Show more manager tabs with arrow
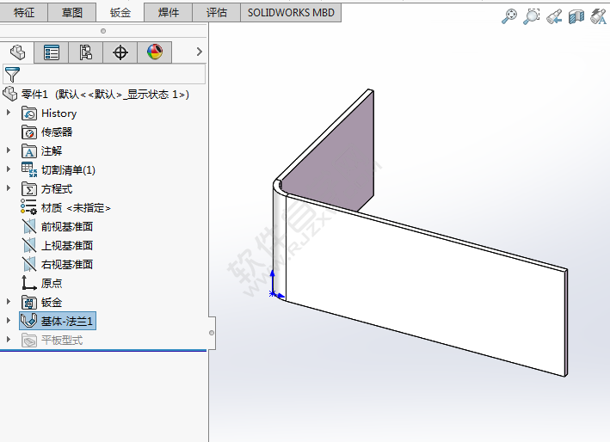The image size is (610, 442). click(x=200, y=52)
